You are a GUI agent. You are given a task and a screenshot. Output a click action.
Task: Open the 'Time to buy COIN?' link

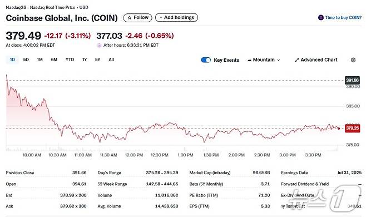pyautogui.click(x=343, y=17)
